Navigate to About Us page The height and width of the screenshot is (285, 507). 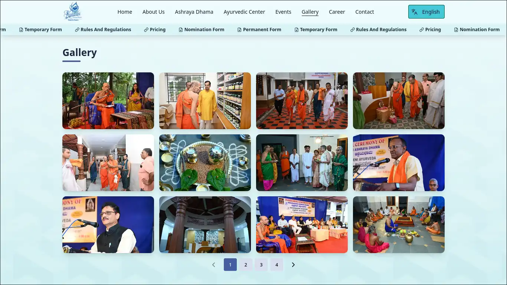pos(153,12)
